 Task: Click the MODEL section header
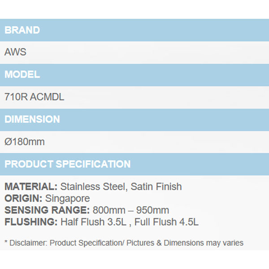tap(22, 75)
